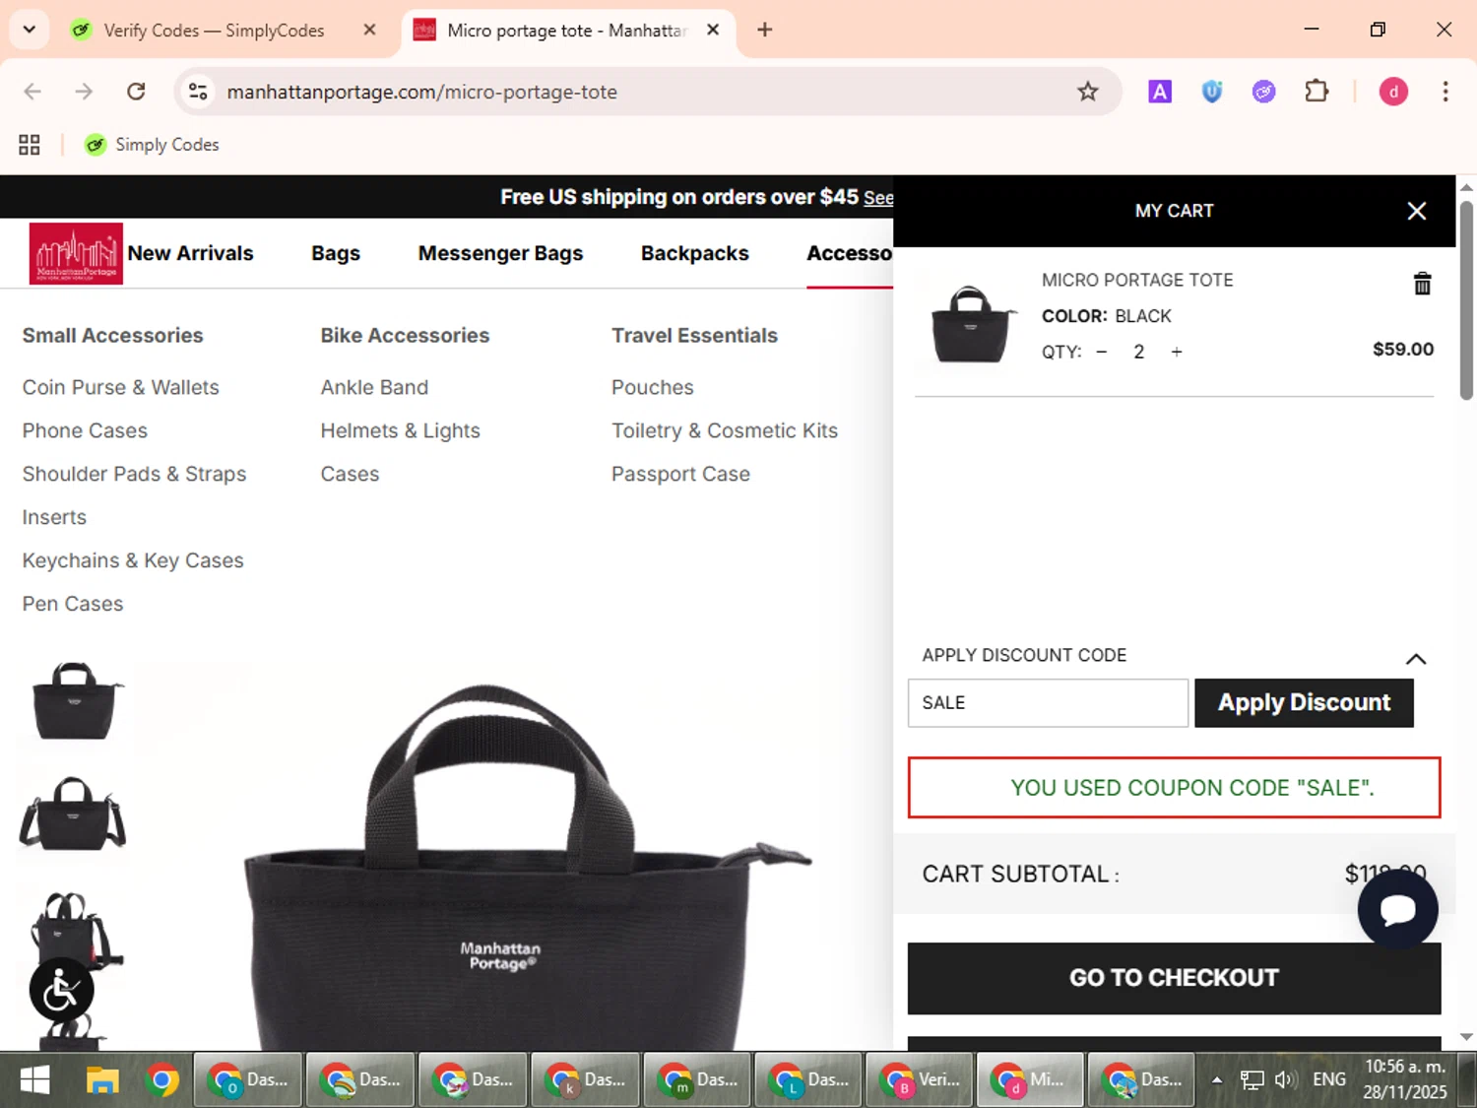Show hidden system tray icons
This screenshot has width=1477, height=1108.
pyautogui.click(x=1217, y=1080)
